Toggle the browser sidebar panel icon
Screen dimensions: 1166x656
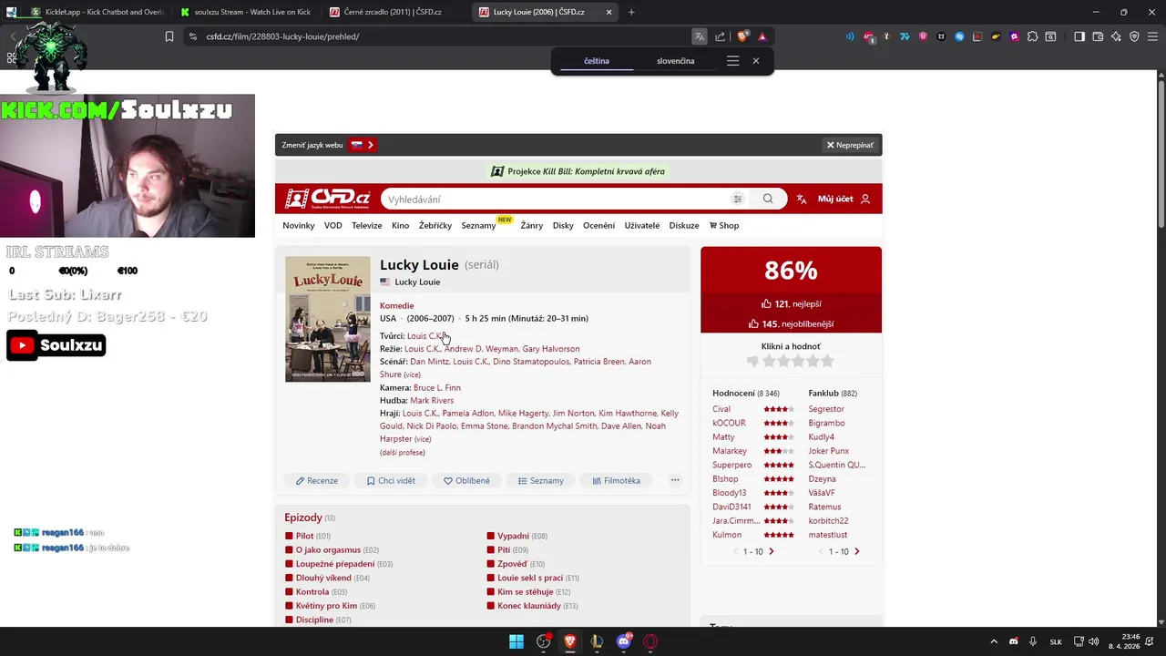coord(1079,36)
